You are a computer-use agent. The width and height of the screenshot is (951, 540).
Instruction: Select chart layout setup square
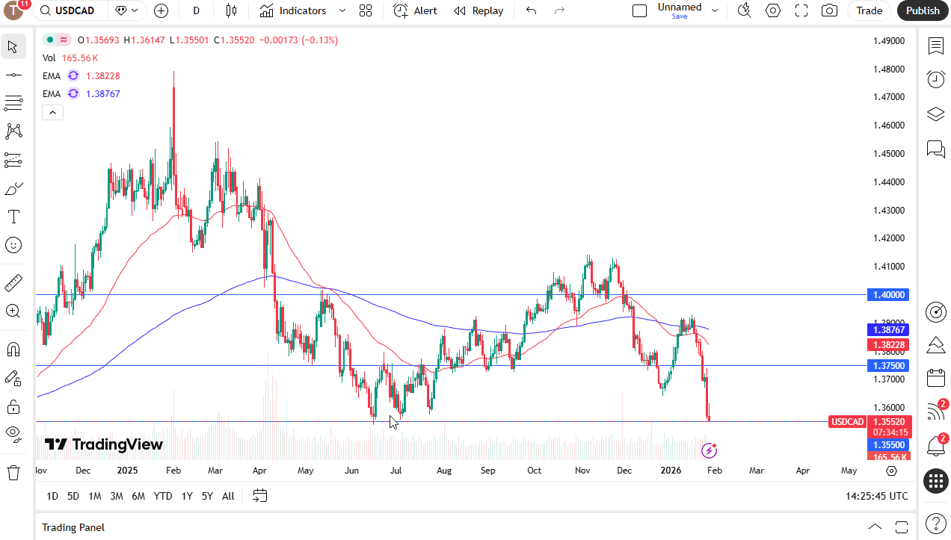tap(639, 10)
